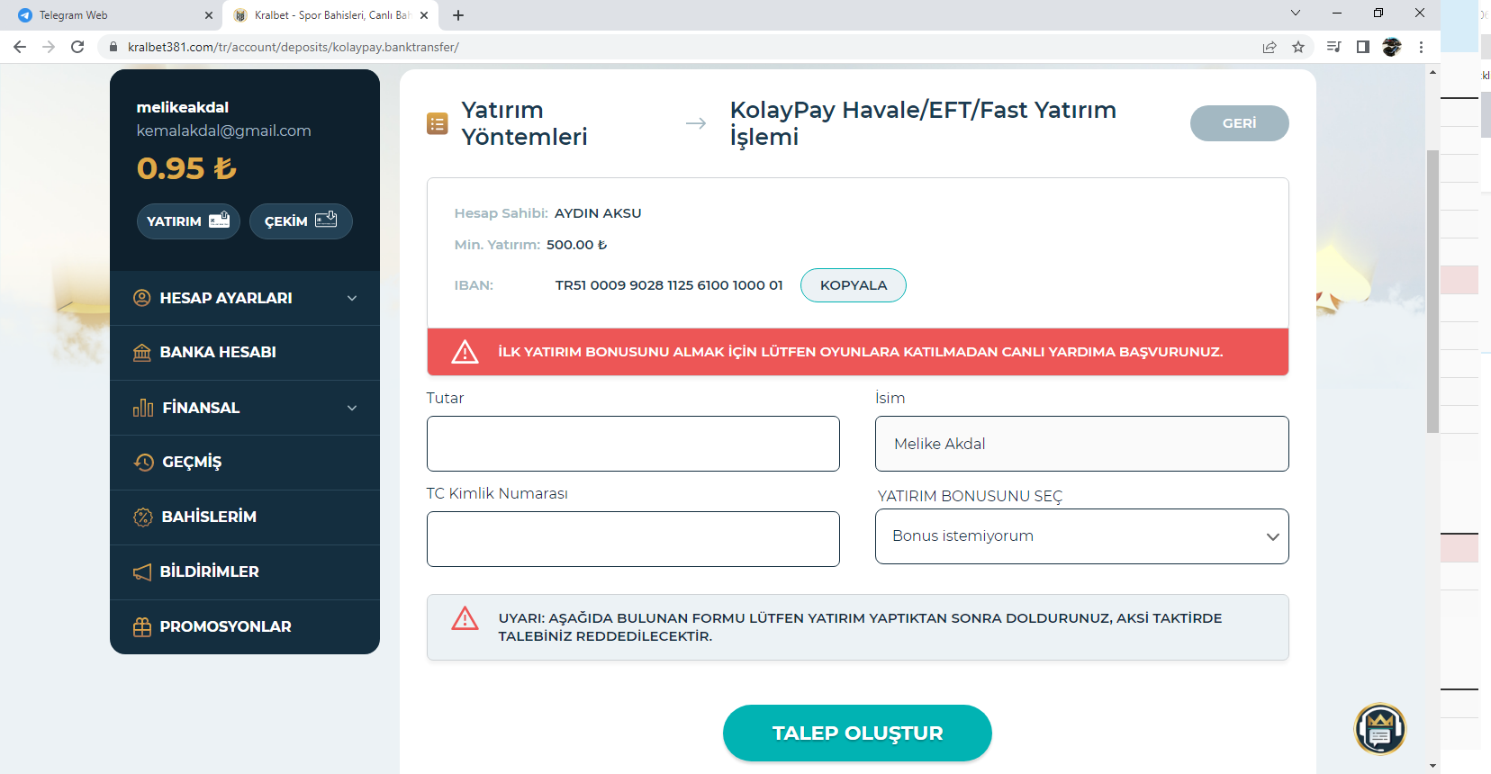Screen dimensions: 1491x774
Task: Click the IBAN number text
Action: pyautogui.click(x=669, y=285)
